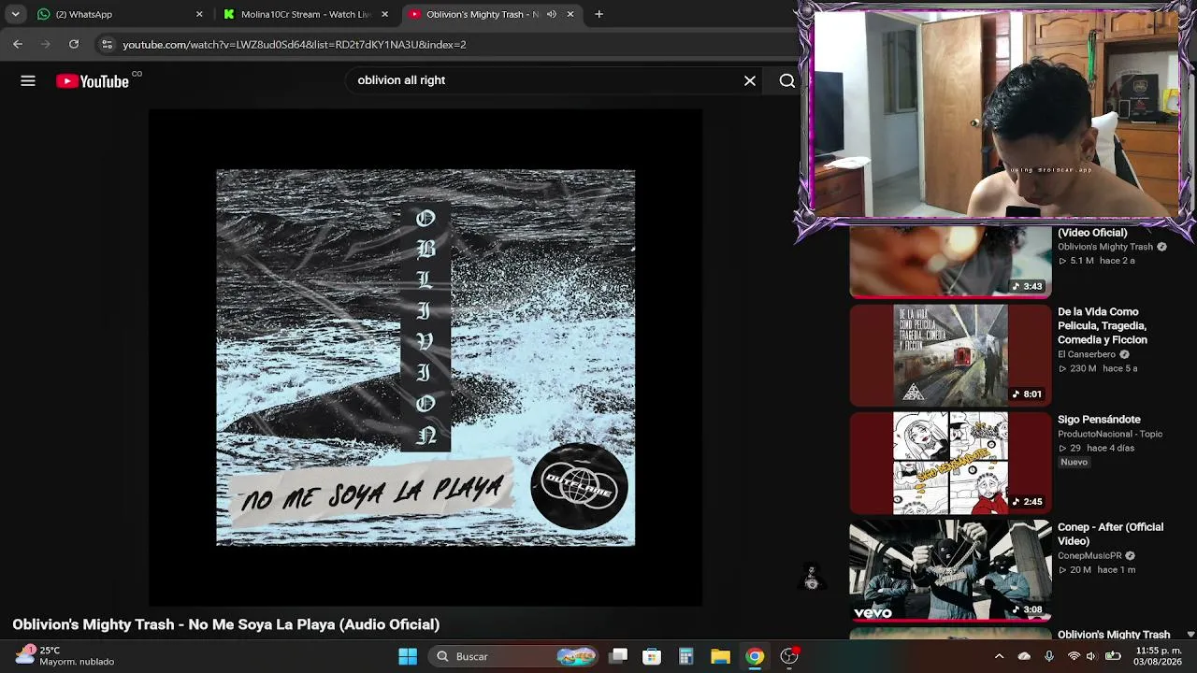Launch Microsoft Store from the taskbar
Screen dimensions: 1197x673
(x=652, y=656)
